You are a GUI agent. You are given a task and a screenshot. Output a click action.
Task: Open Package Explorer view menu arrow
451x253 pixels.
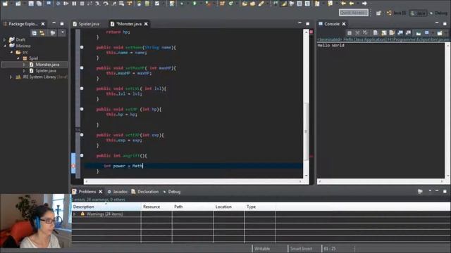pos(63,33)
